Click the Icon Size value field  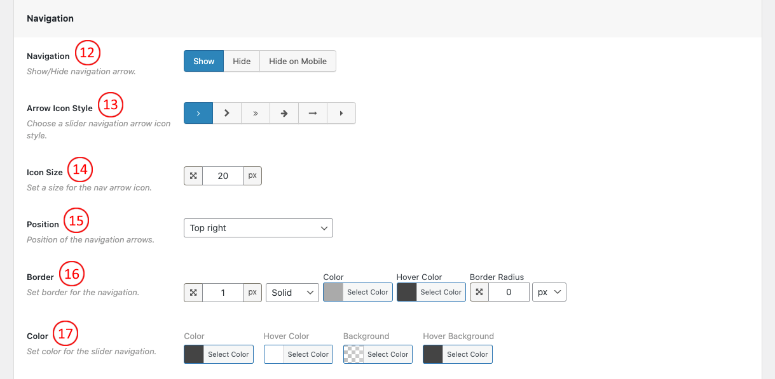click(223, 176)
